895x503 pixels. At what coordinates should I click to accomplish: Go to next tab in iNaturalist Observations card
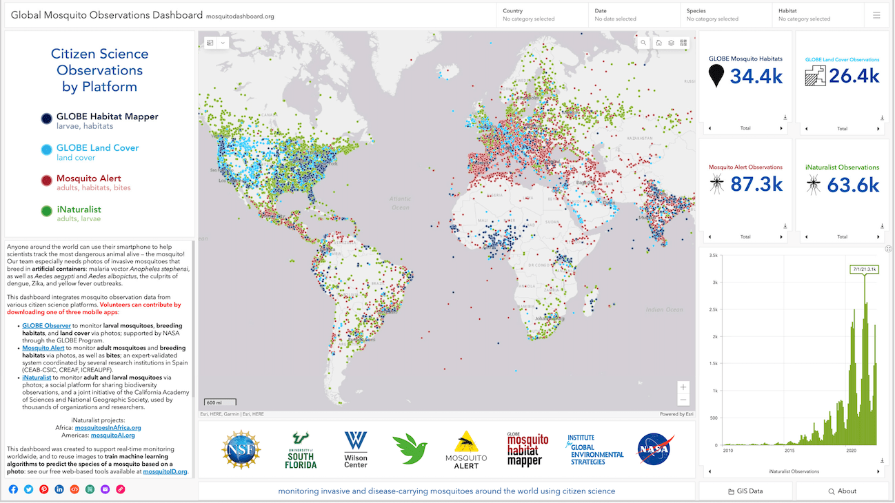[x=878, y=237]
